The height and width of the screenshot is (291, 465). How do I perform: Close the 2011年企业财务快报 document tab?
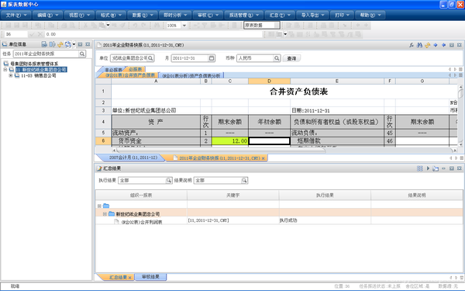coord(263,158)
